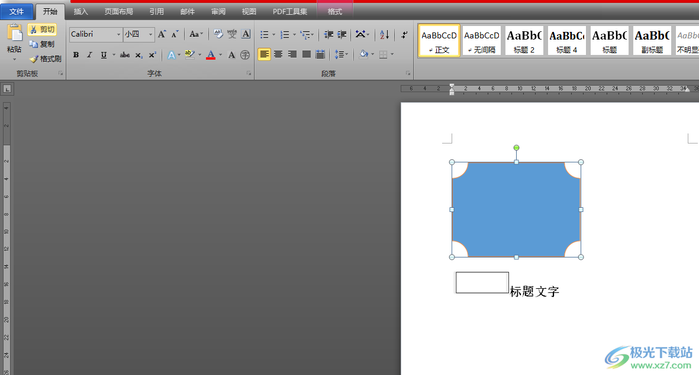Apply the 正文 (Normal) style
699x375 pixels.
tap(439, 41)
